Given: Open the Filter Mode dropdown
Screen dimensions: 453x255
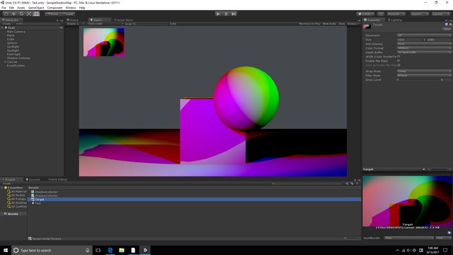Looking at the screenshot, I should click(424, 76).
